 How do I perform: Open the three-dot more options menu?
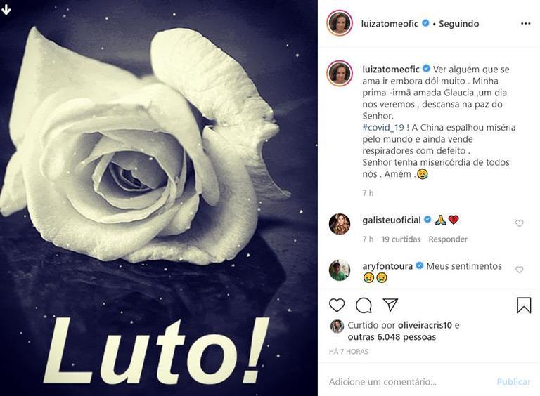(525, 24)
